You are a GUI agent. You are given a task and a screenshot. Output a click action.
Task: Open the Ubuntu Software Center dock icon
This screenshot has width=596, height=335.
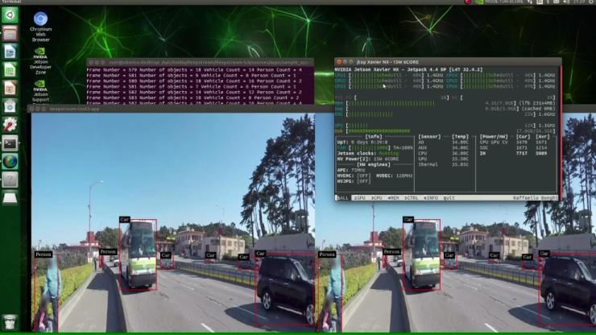pos(10,106)
